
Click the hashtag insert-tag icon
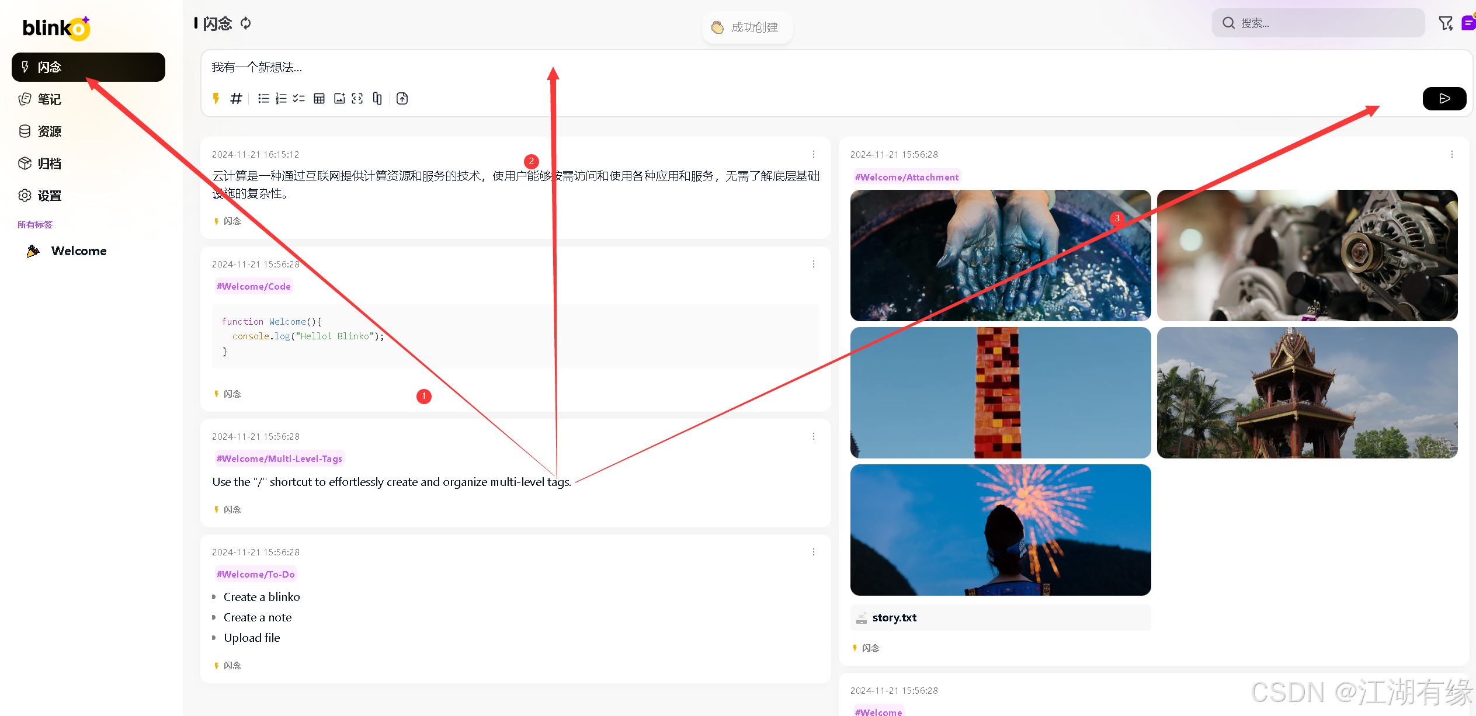pyautogui.click(x=236, y=99)
